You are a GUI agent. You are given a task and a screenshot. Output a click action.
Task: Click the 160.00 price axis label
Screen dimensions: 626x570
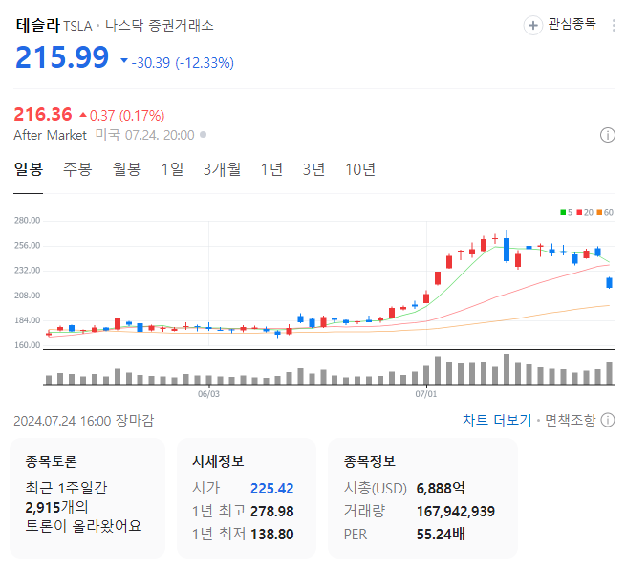click(x=27, y=345)
